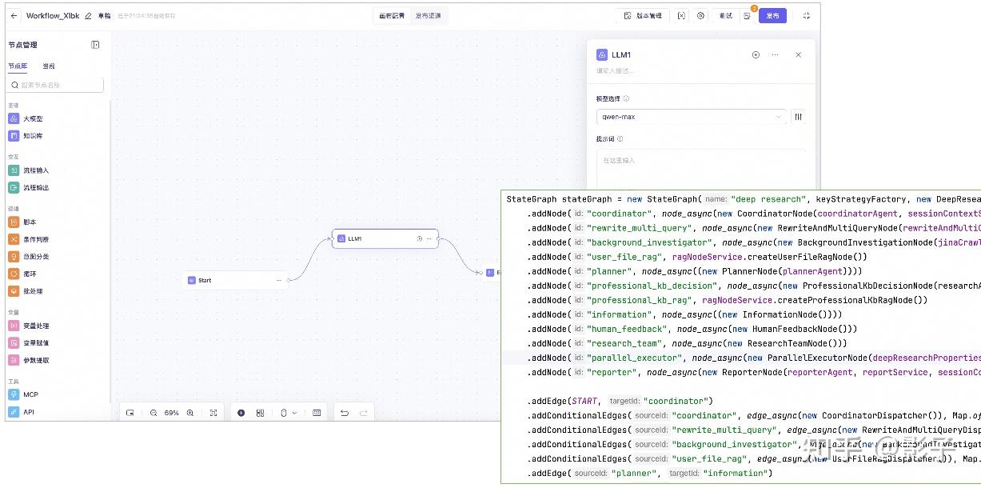Select the 流程输入 node icon
This screenshot has height=488, width=981.
pos(14,170)
